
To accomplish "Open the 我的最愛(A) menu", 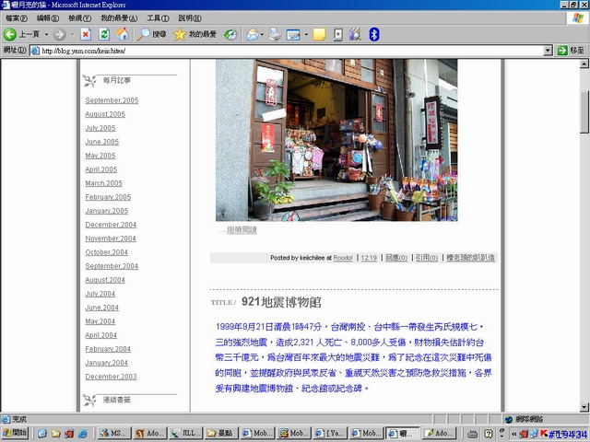I will (x=119, y=18).
